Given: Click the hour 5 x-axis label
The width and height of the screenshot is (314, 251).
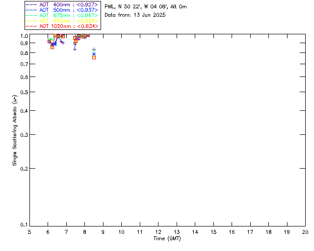Looking at the screenshot, I should [29, 232].
